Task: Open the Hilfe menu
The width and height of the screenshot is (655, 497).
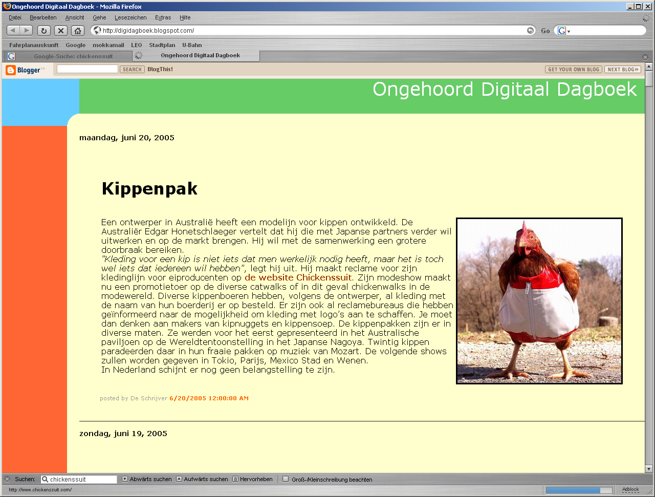Action: pyautogui.click(x=185, y=17)
